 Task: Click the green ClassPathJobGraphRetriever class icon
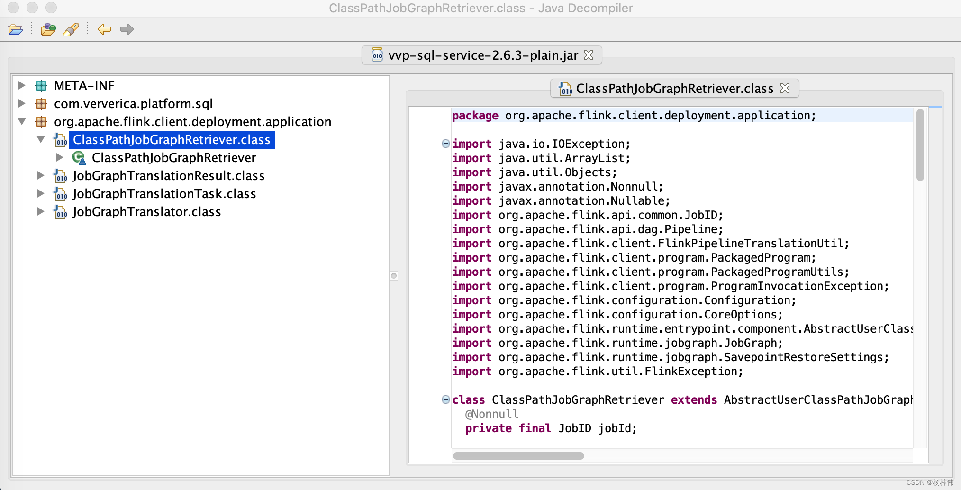(x=79, y=158)
